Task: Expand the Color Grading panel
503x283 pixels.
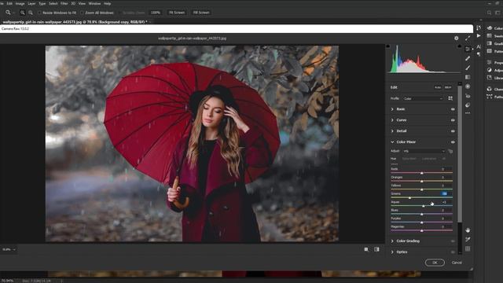Action: [x=392, y=241]
